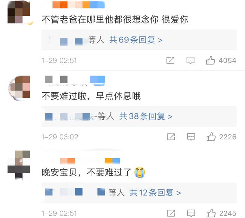Tap reply icon on 4054-like comment
The width and height of the screenshot is (245, 218).
191,60
